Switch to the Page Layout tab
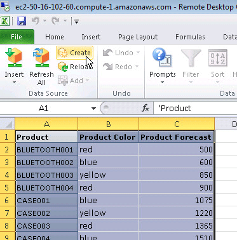 (138, 37)
